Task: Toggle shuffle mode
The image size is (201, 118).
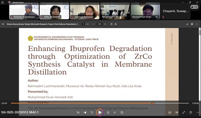Action: coord(78,113)
